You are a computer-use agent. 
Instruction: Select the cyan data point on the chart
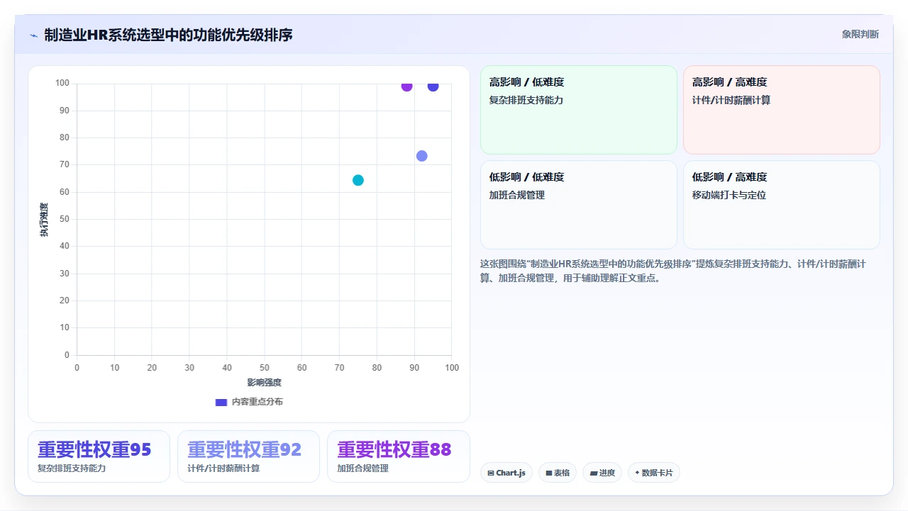pyautogui.click(x=358, y=180)
